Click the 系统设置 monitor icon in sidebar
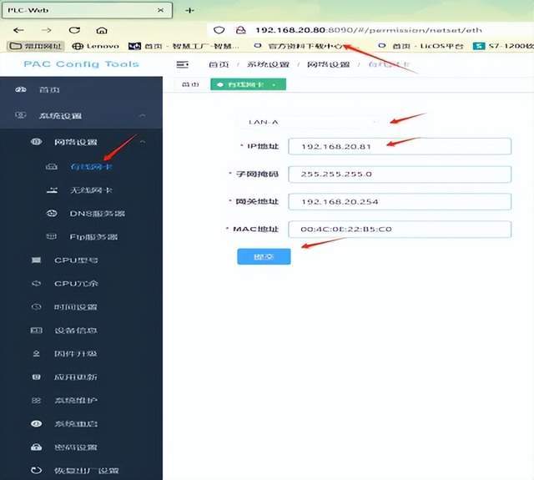 [20, 115]
